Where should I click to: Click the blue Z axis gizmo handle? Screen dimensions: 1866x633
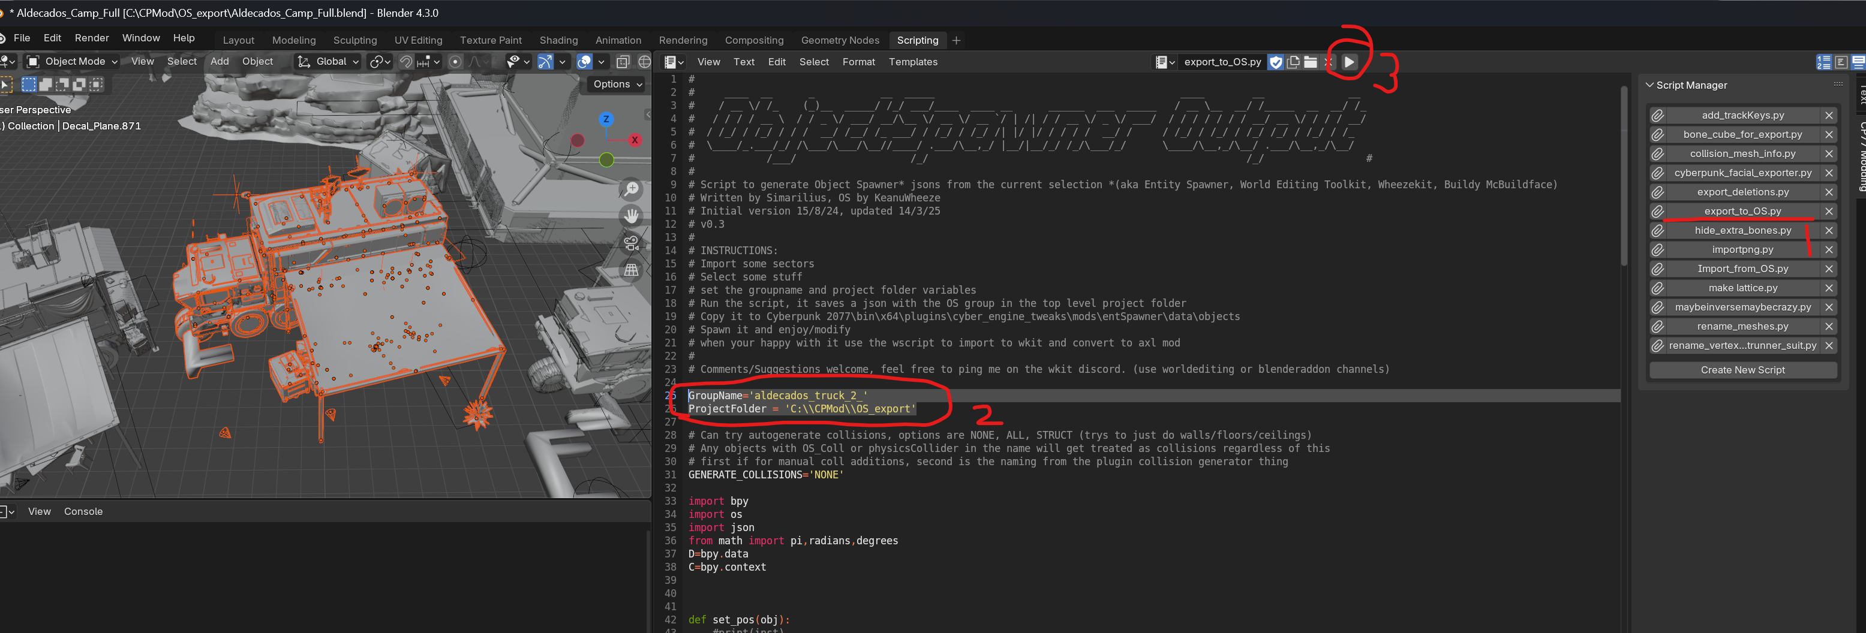(x=606, y=119)
